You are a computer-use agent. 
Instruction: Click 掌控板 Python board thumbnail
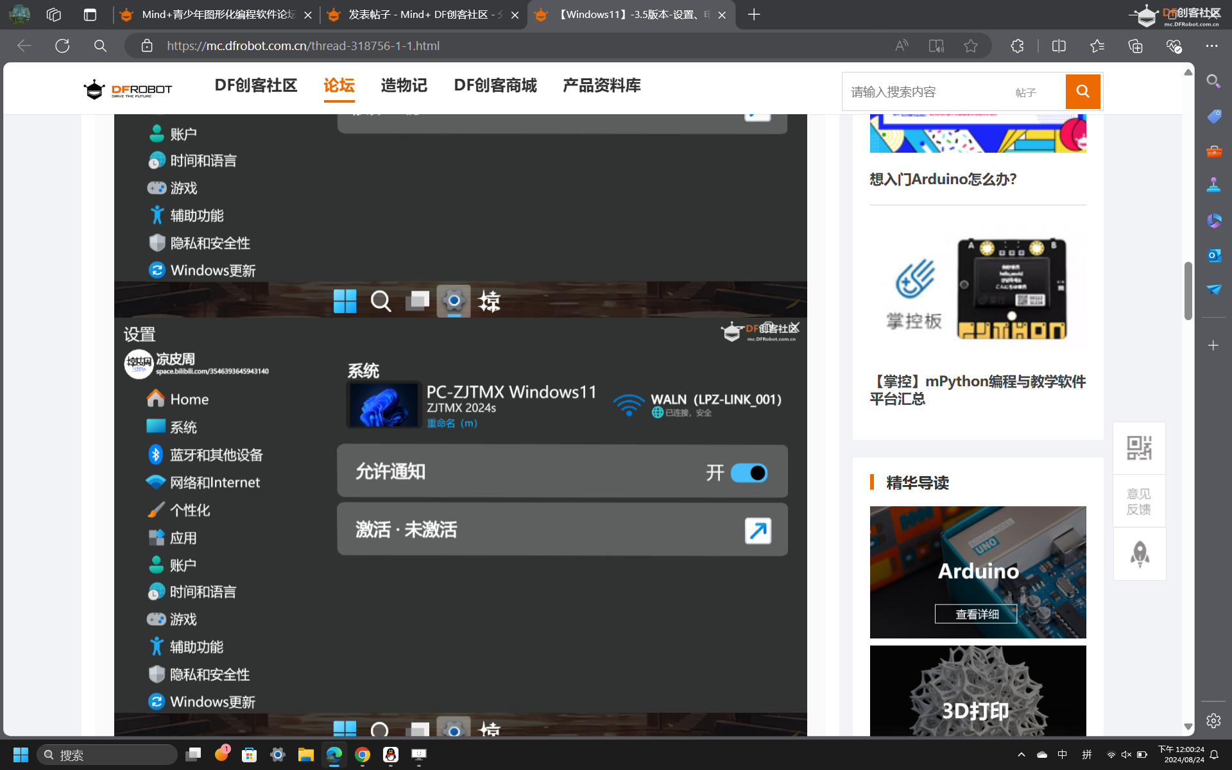977,290
